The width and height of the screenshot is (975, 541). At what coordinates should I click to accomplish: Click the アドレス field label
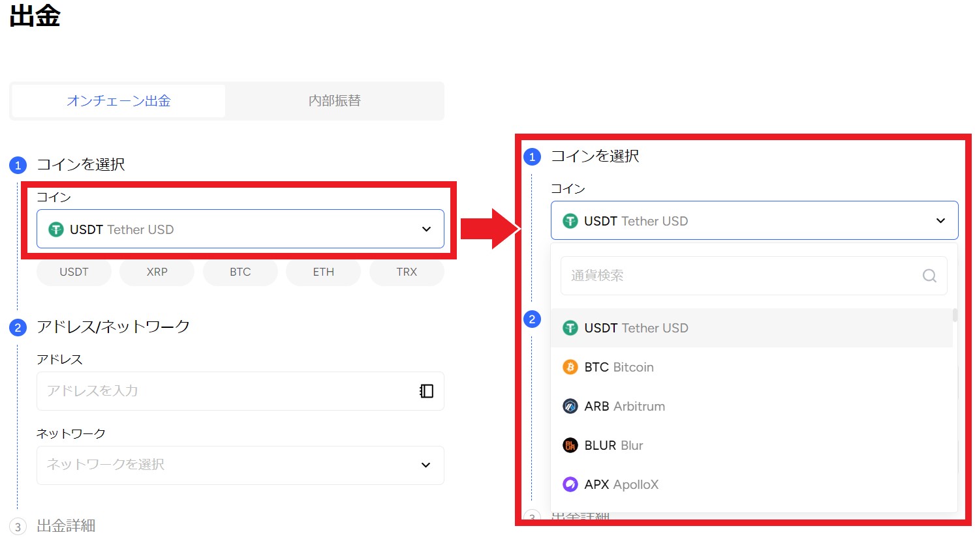point(59,359)
